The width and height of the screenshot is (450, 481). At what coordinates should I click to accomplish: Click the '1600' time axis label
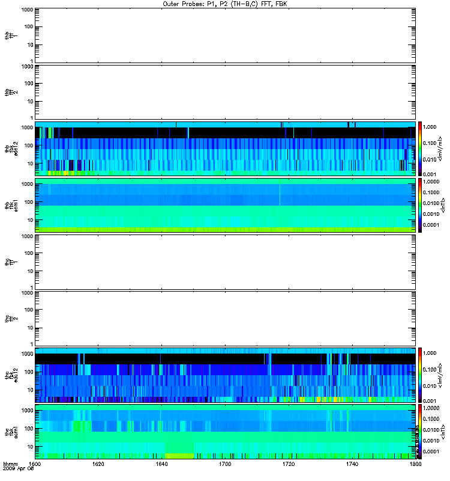point(35,464)
